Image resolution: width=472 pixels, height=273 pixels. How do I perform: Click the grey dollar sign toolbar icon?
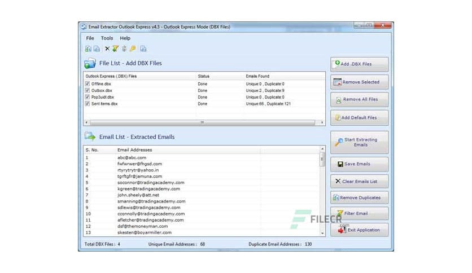[124, 49]
